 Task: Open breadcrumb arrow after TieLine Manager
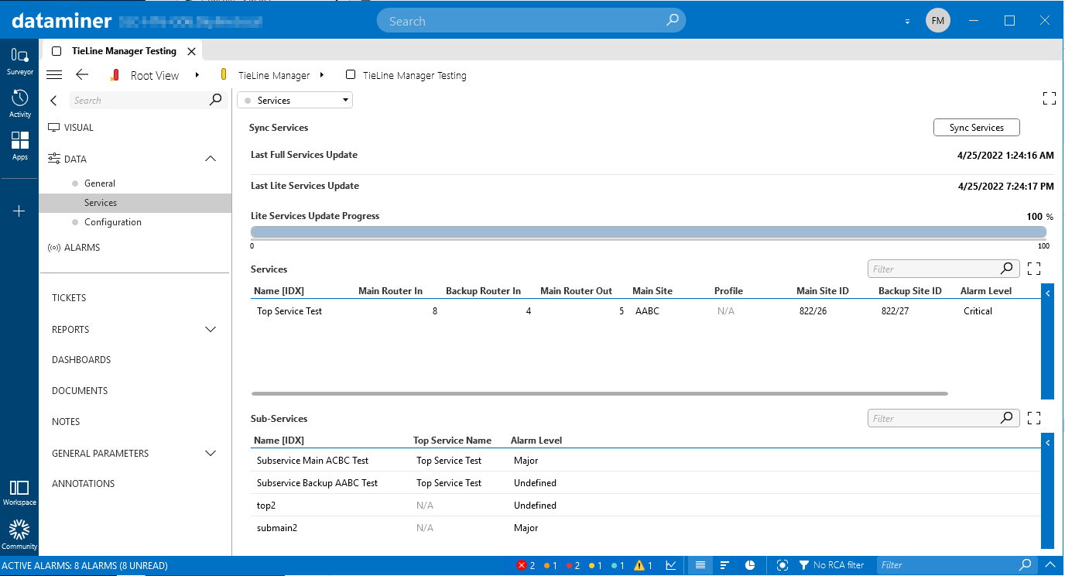(x=321, y=75)
